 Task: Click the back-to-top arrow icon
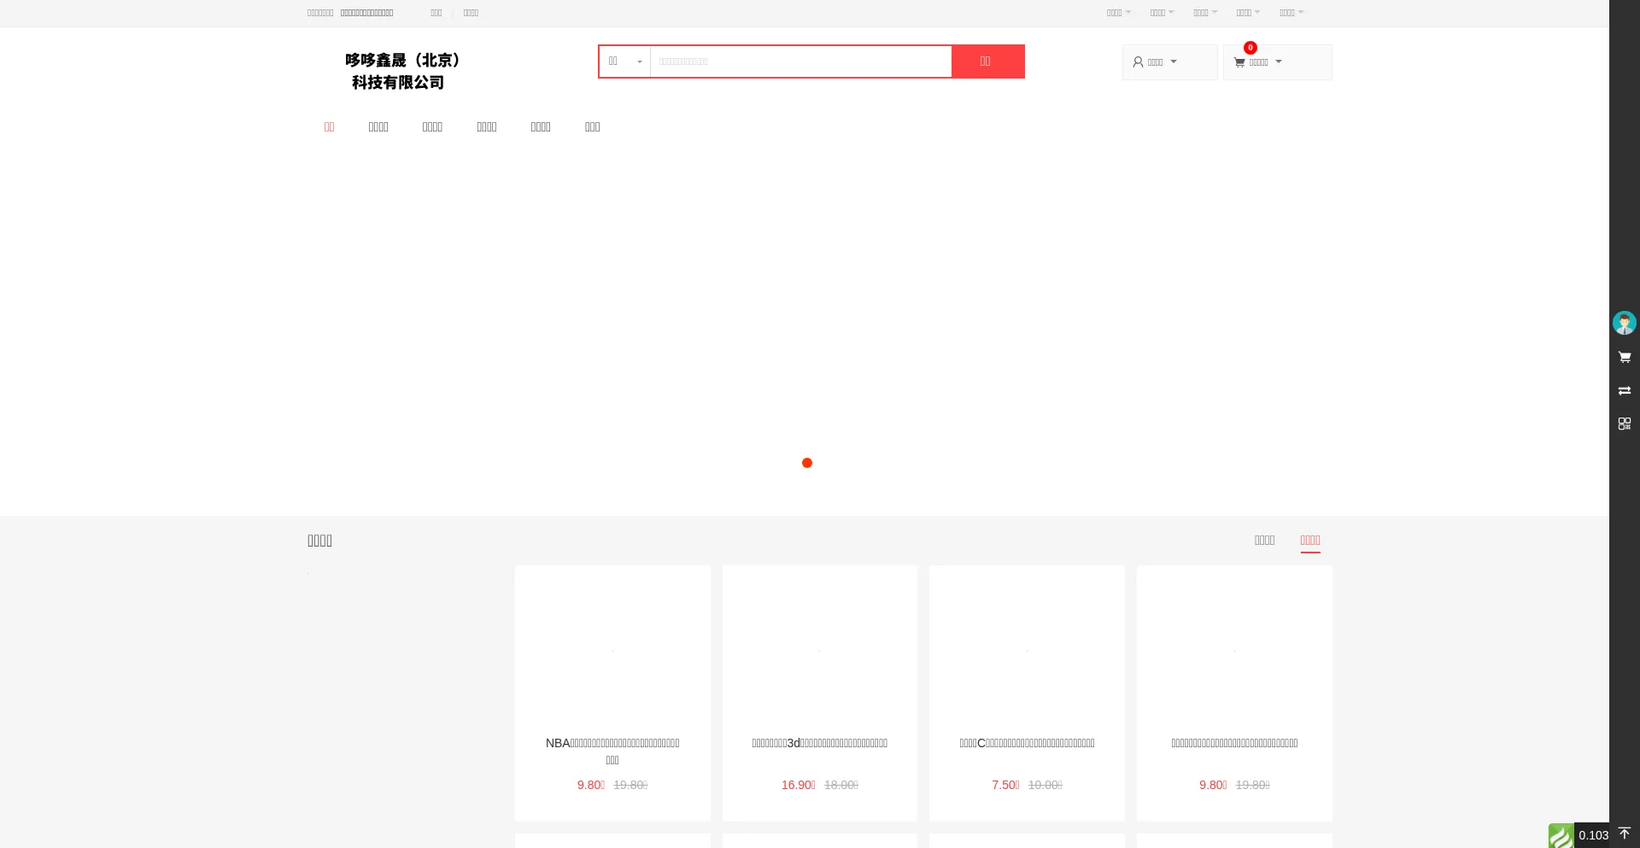1624,833
